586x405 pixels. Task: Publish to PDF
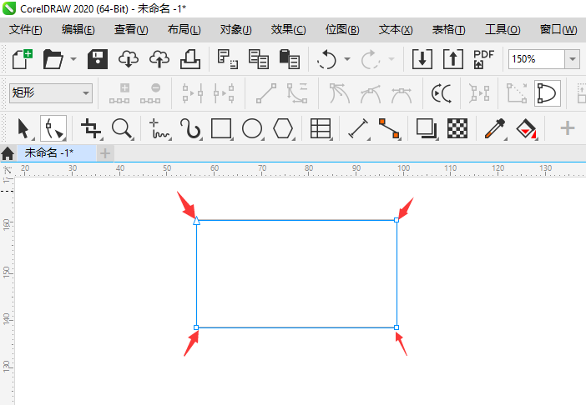click(483, 59)
